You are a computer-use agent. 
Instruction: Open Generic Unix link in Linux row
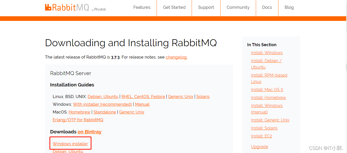pos(181,96)
